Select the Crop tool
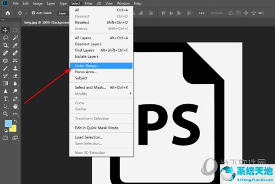 [x=5, y=45]
